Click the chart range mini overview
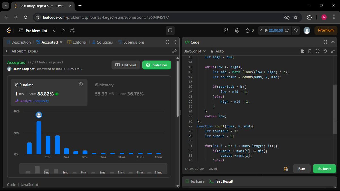Image resolution: width=340 pixels, height=191 pixels. tap(93, 169)
